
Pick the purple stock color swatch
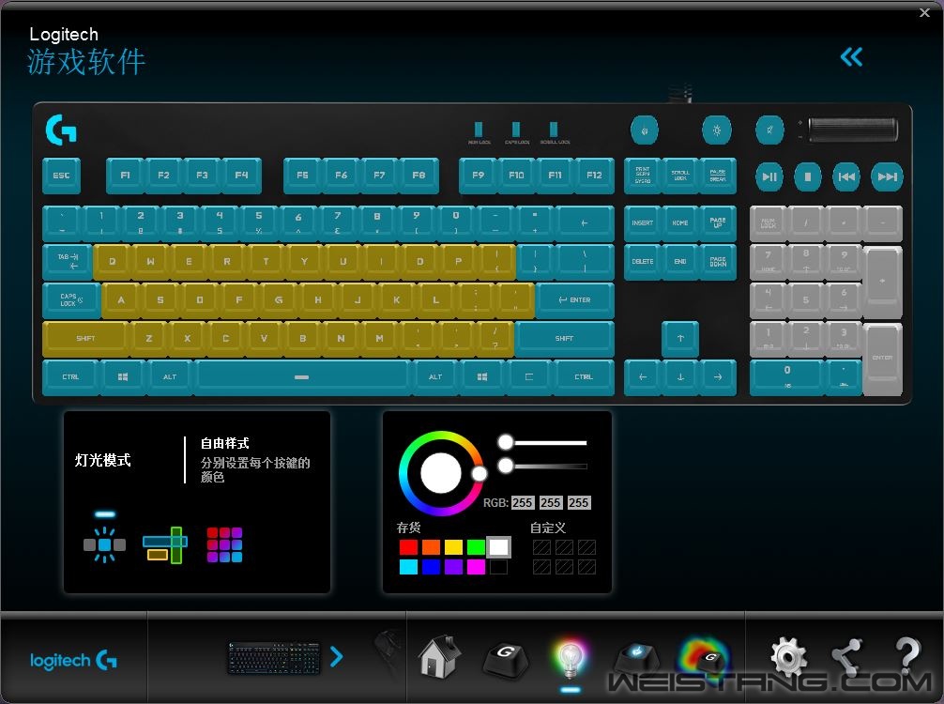tap(453, 567)
